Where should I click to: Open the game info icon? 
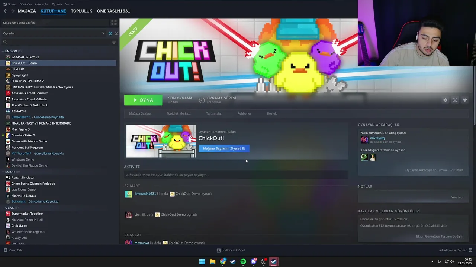click(x=455, y=100)
